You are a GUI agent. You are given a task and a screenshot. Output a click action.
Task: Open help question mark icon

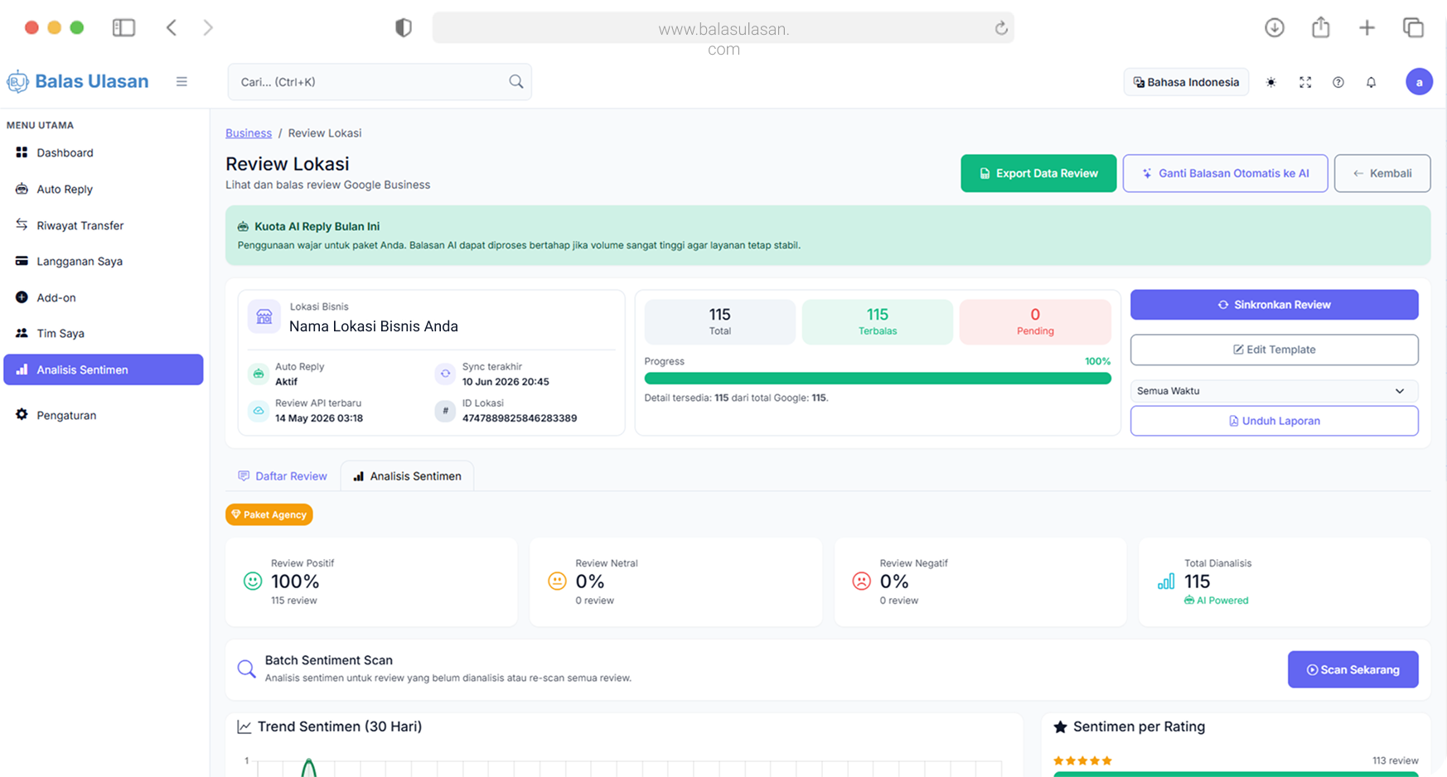pos(1338,82)
